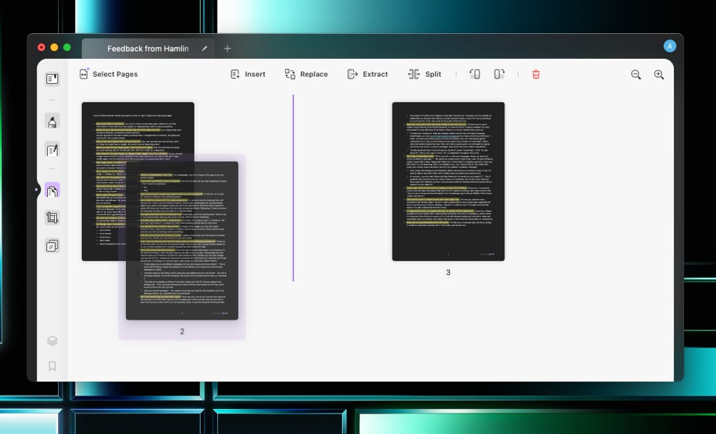Zoom in page thumbnails

pos(659,75)
